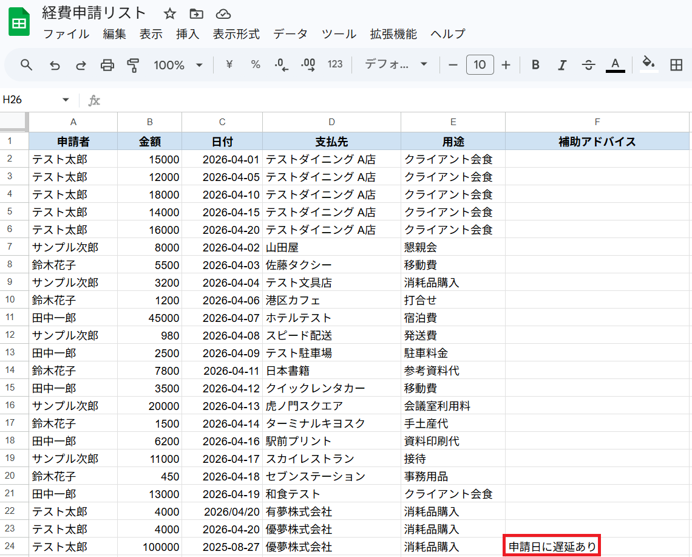Select the 申請者 header cell
692x557 pixels.
[73, 142]
